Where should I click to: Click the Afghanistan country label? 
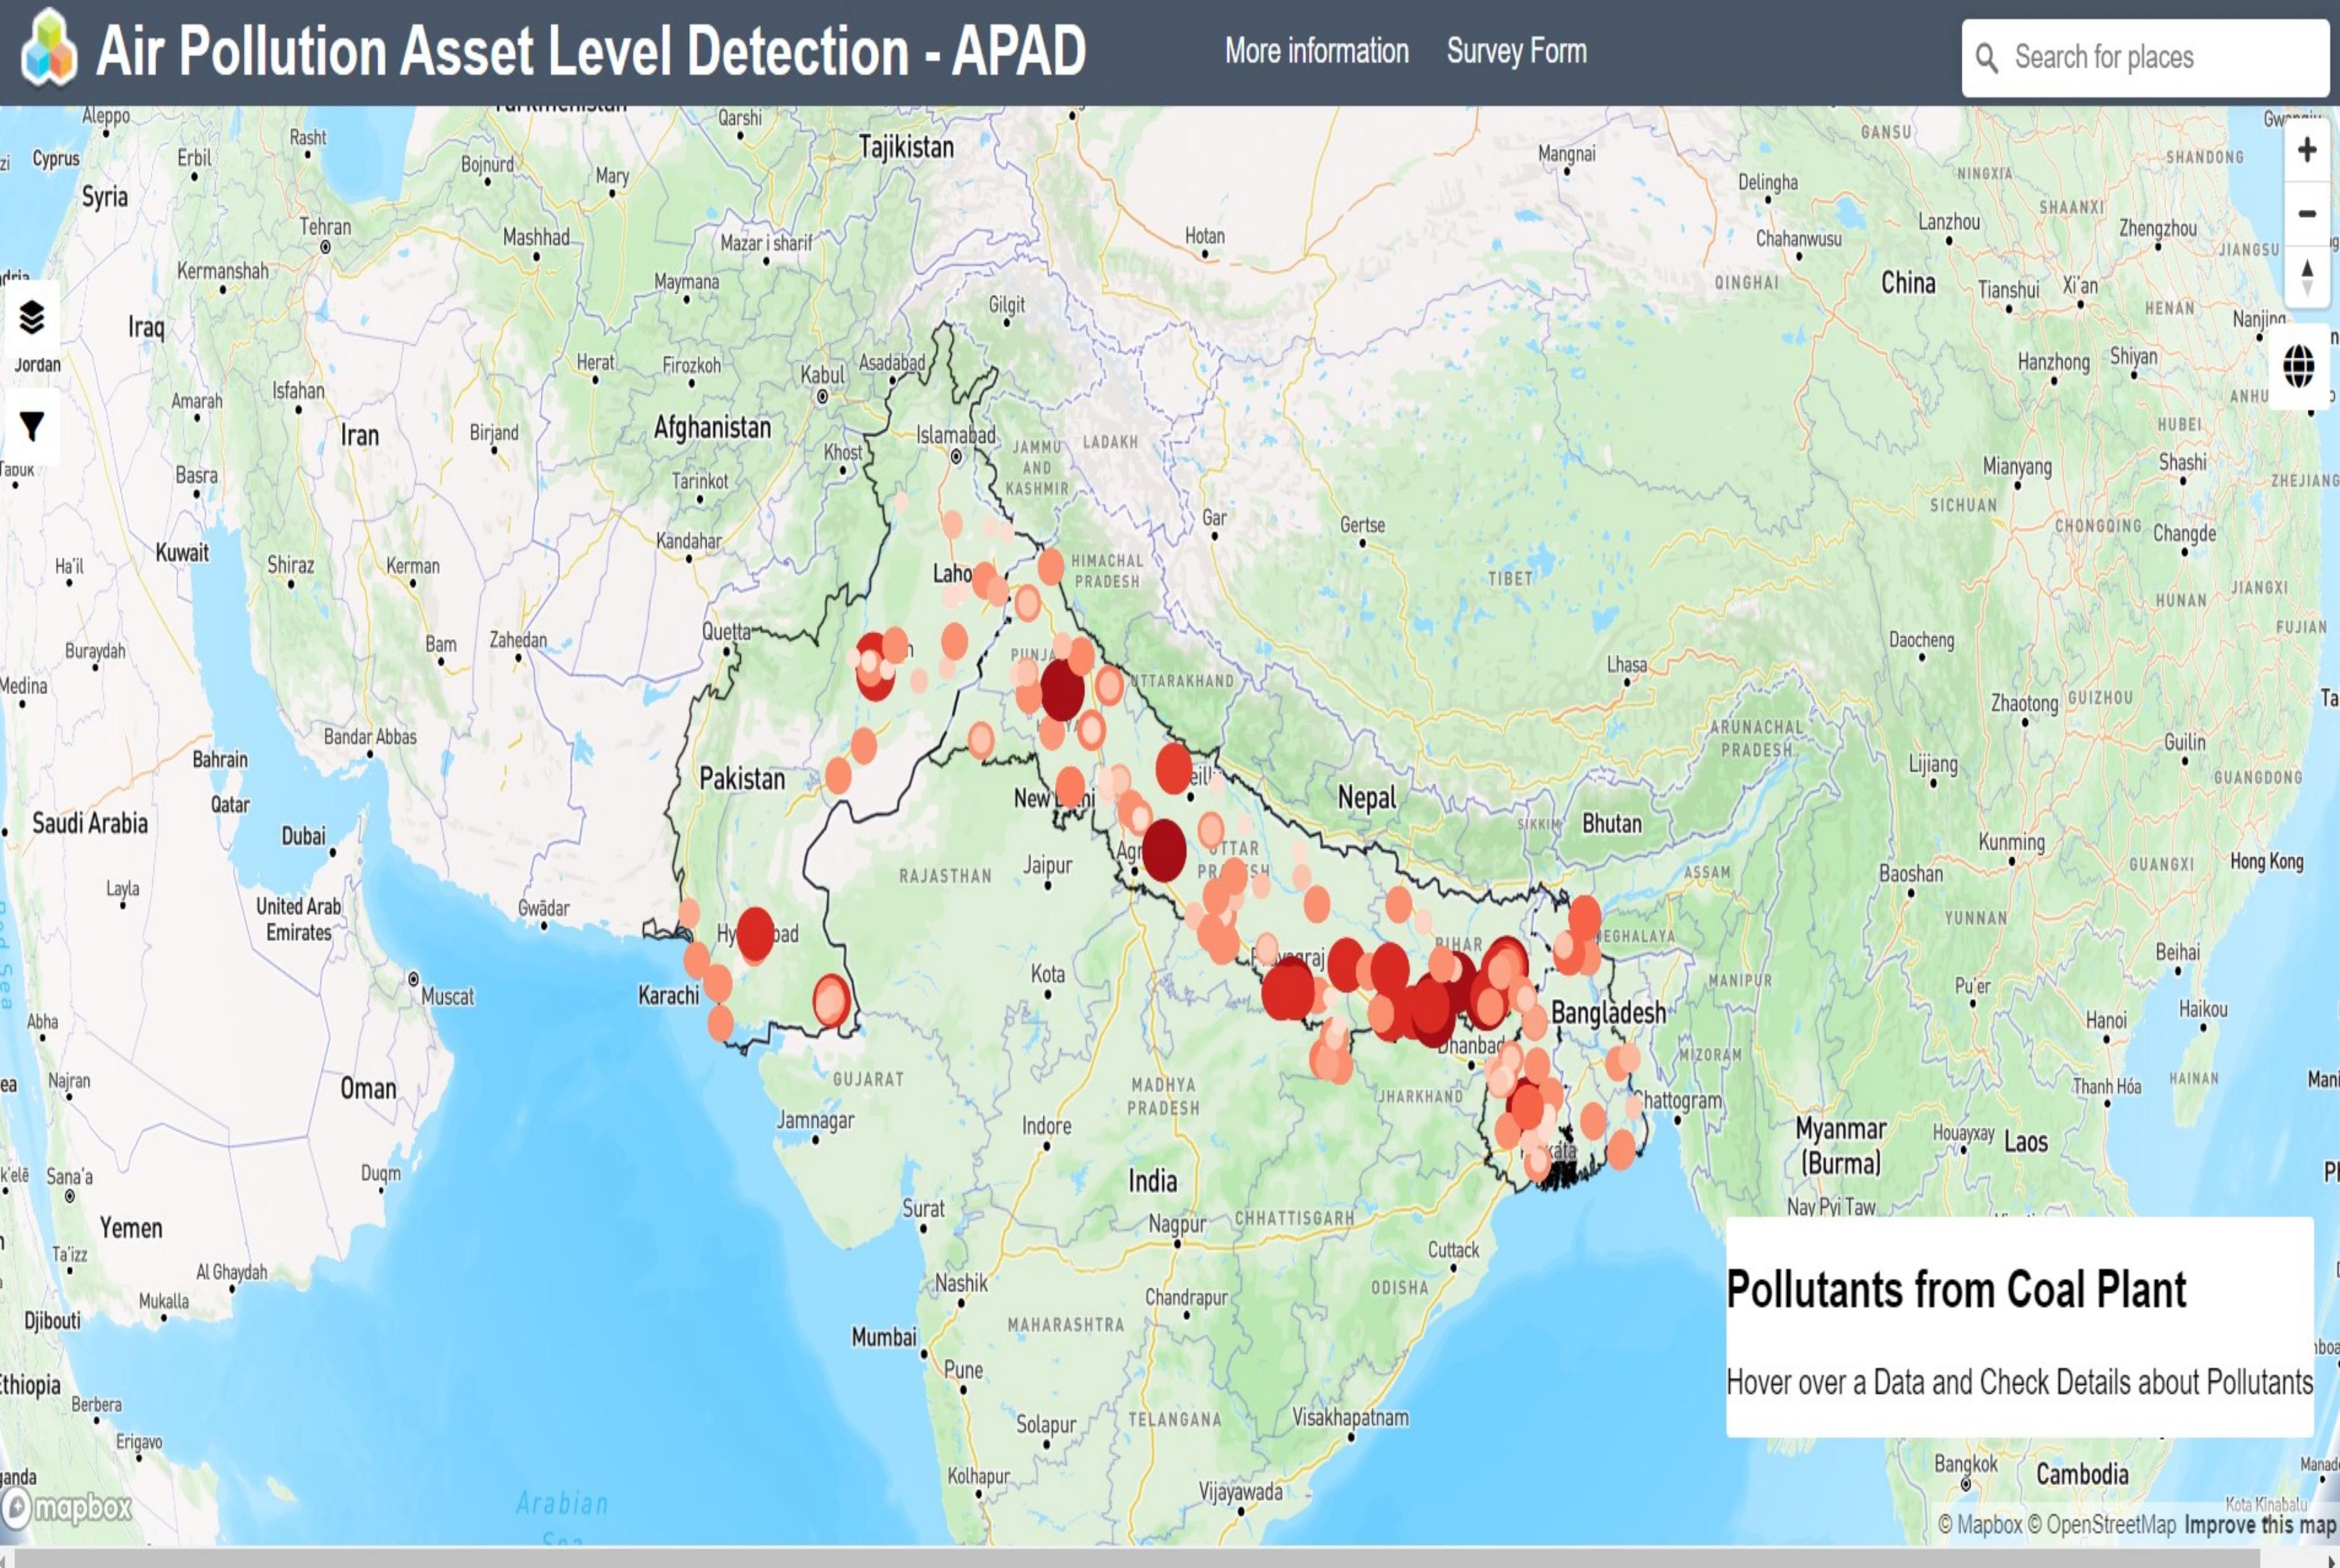[712, 427]
